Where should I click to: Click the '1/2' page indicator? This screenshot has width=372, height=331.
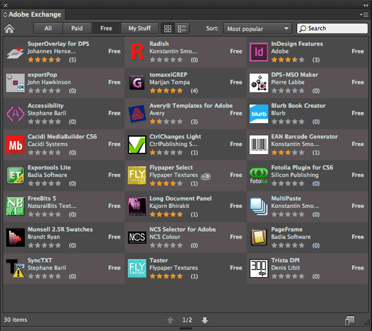pos(187,320)
